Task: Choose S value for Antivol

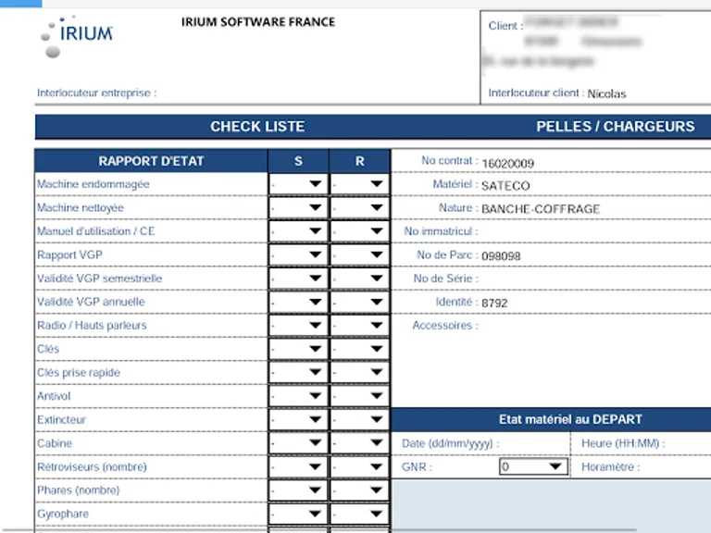Action: point(298,396)
